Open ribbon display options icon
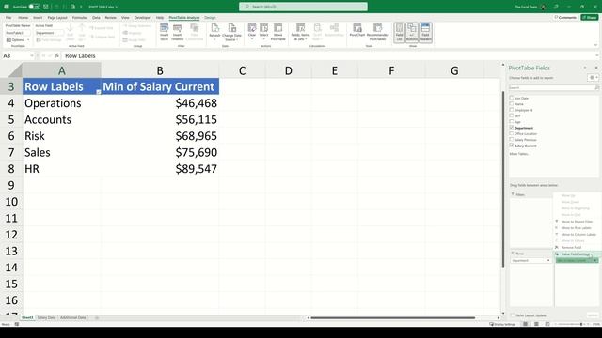602x338 pixels. (x=556, y=7)
